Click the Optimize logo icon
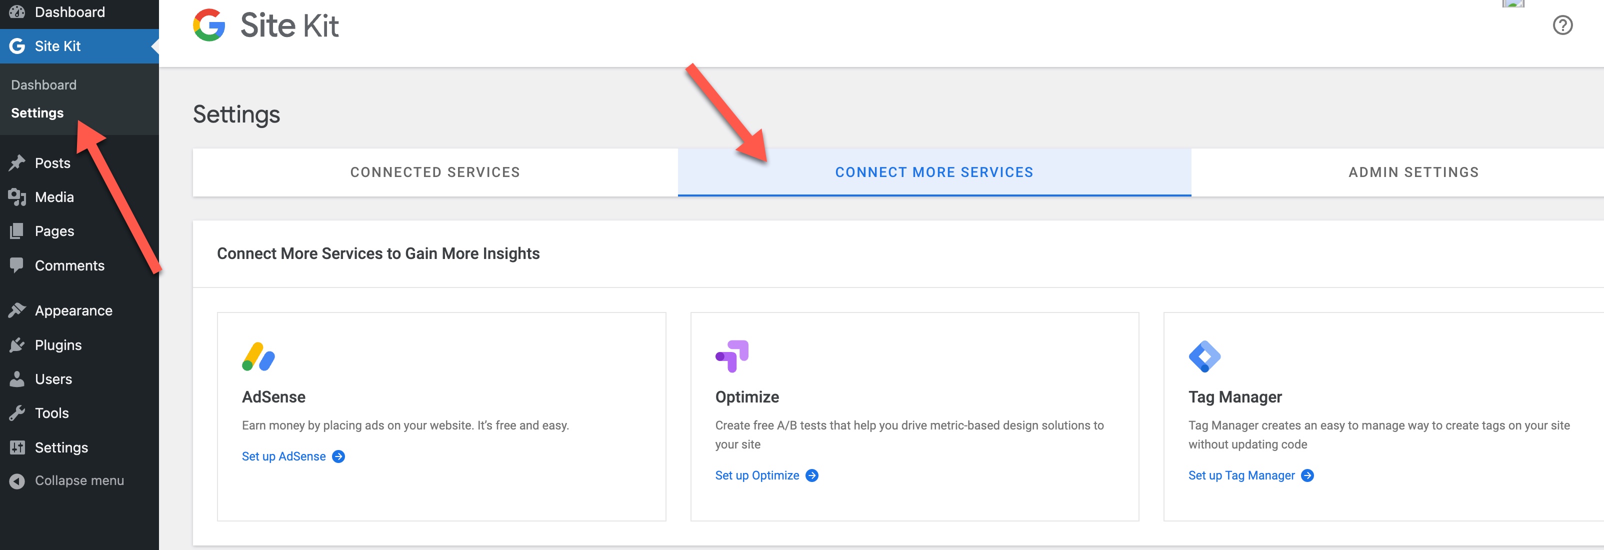 (731, 356)
